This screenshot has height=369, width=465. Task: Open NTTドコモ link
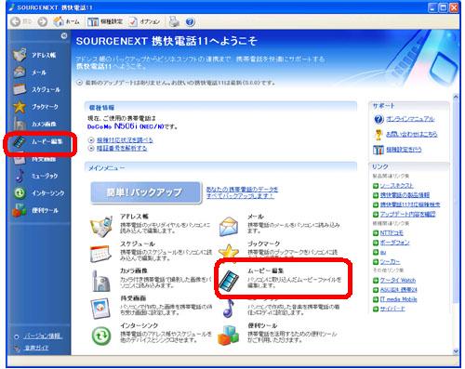coord(392,233)
